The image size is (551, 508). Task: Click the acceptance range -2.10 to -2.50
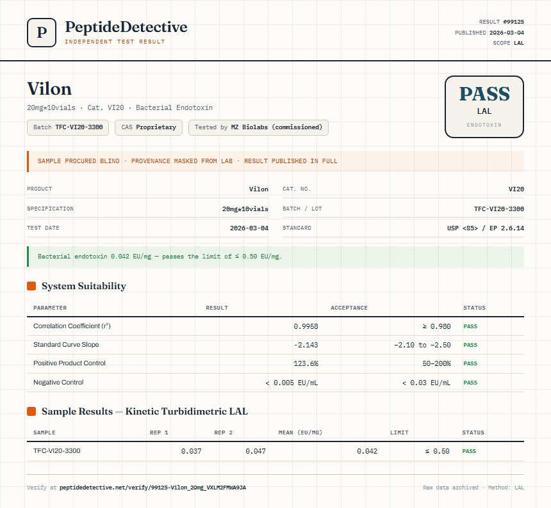pyautogui.click(x=422, y=345)
